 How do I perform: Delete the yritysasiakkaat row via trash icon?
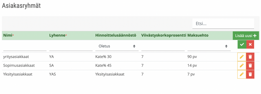pos(250,57)
